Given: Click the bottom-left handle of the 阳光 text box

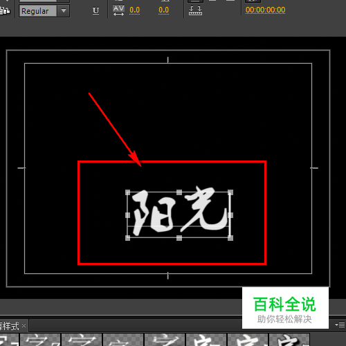Looking at the screenshot, I should (127, 238).
